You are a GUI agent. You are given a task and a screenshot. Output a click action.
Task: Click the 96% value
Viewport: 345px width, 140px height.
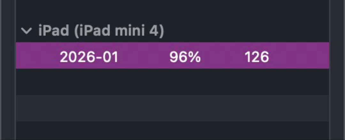point(185,57)
